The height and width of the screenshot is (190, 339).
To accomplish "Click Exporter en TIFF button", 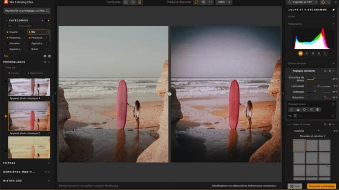I will (301, 2).
